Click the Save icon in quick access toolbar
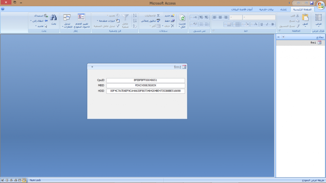 coord(311,3)
